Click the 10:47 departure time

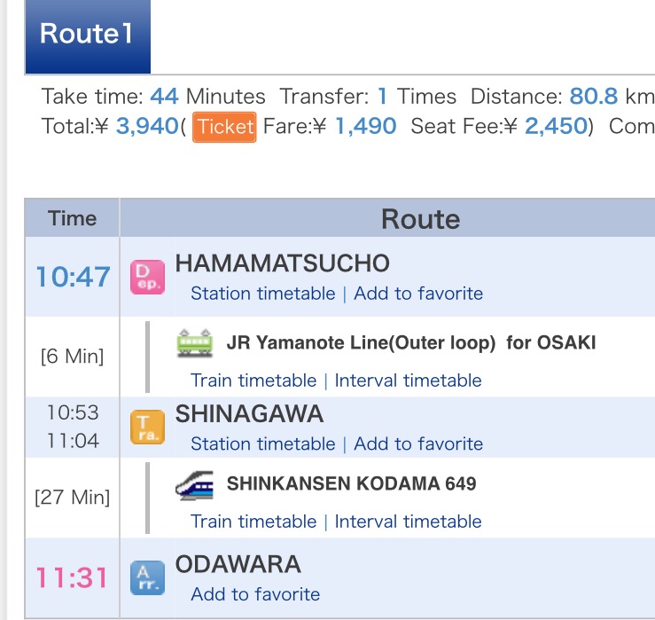(73, 277)
